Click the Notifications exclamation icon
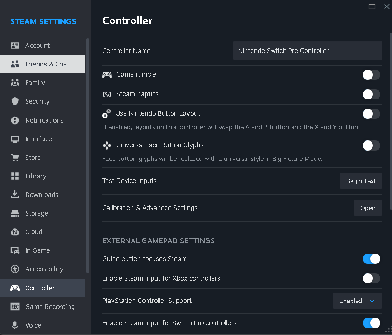 pos(15,120)
